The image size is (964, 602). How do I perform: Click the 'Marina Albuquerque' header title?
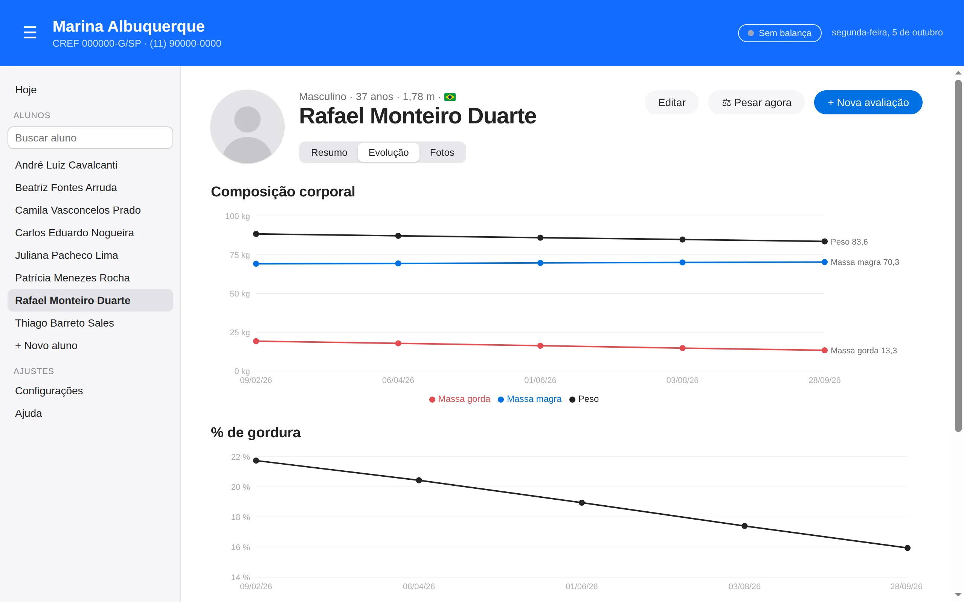coord(129,26)
